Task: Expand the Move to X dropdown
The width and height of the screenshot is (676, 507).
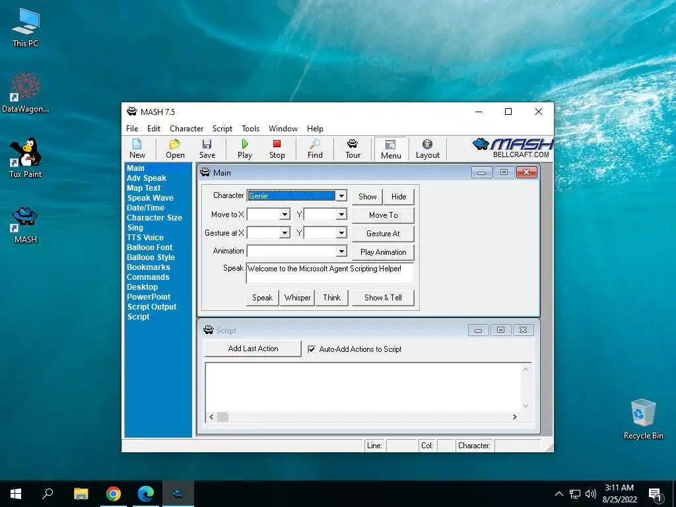Action: click(285, 215)
